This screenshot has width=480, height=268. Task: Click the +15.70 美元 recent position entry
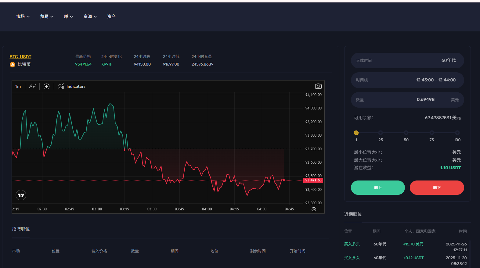[413, 244]
